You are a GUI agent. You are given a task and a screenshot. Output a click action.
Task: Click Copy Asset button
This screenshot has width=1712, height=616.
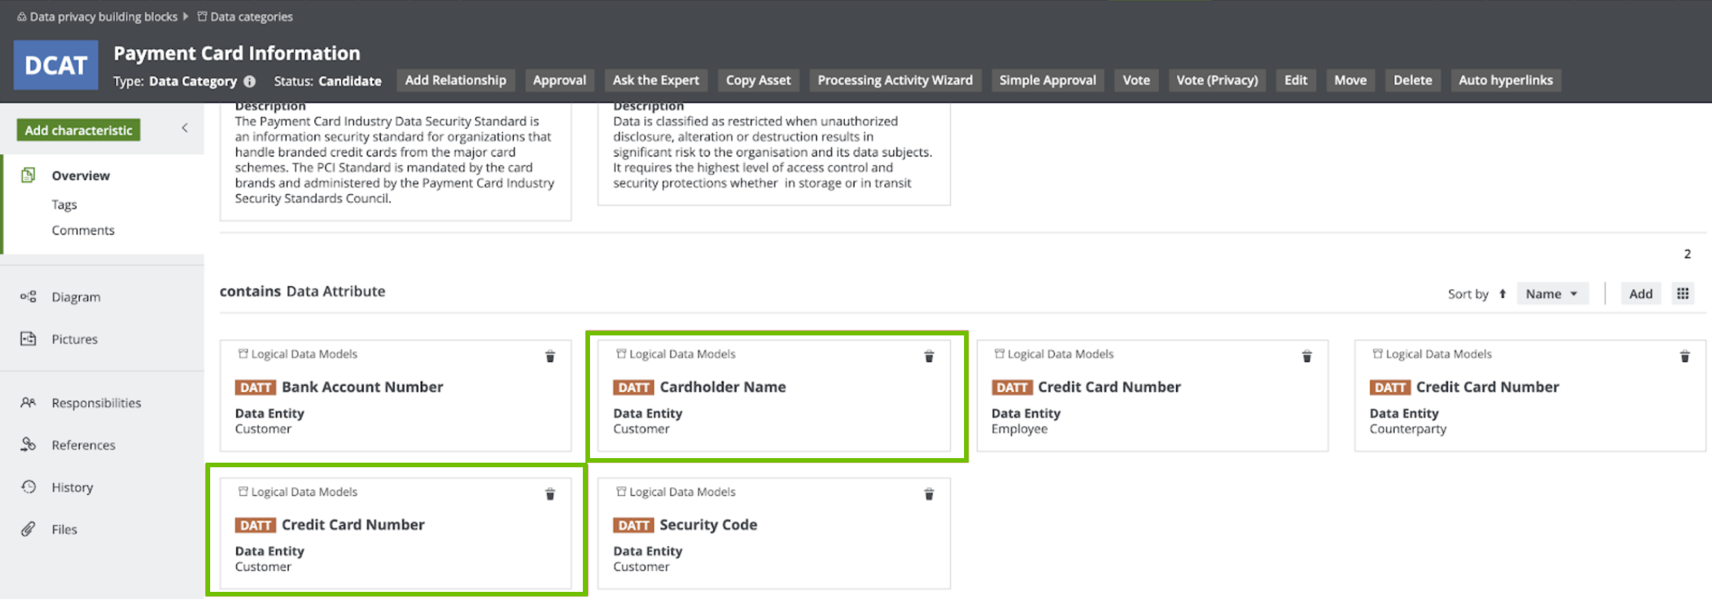click(x=758, y=80)
